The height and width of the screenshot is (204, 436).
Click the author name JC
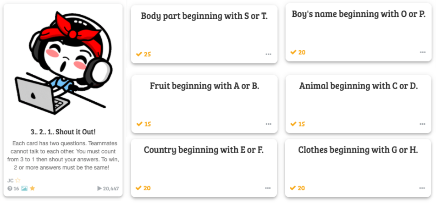point(10,180)
